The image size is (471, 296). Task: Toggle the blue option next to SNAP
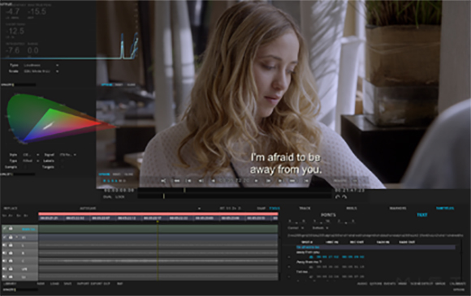coord(274,208)
